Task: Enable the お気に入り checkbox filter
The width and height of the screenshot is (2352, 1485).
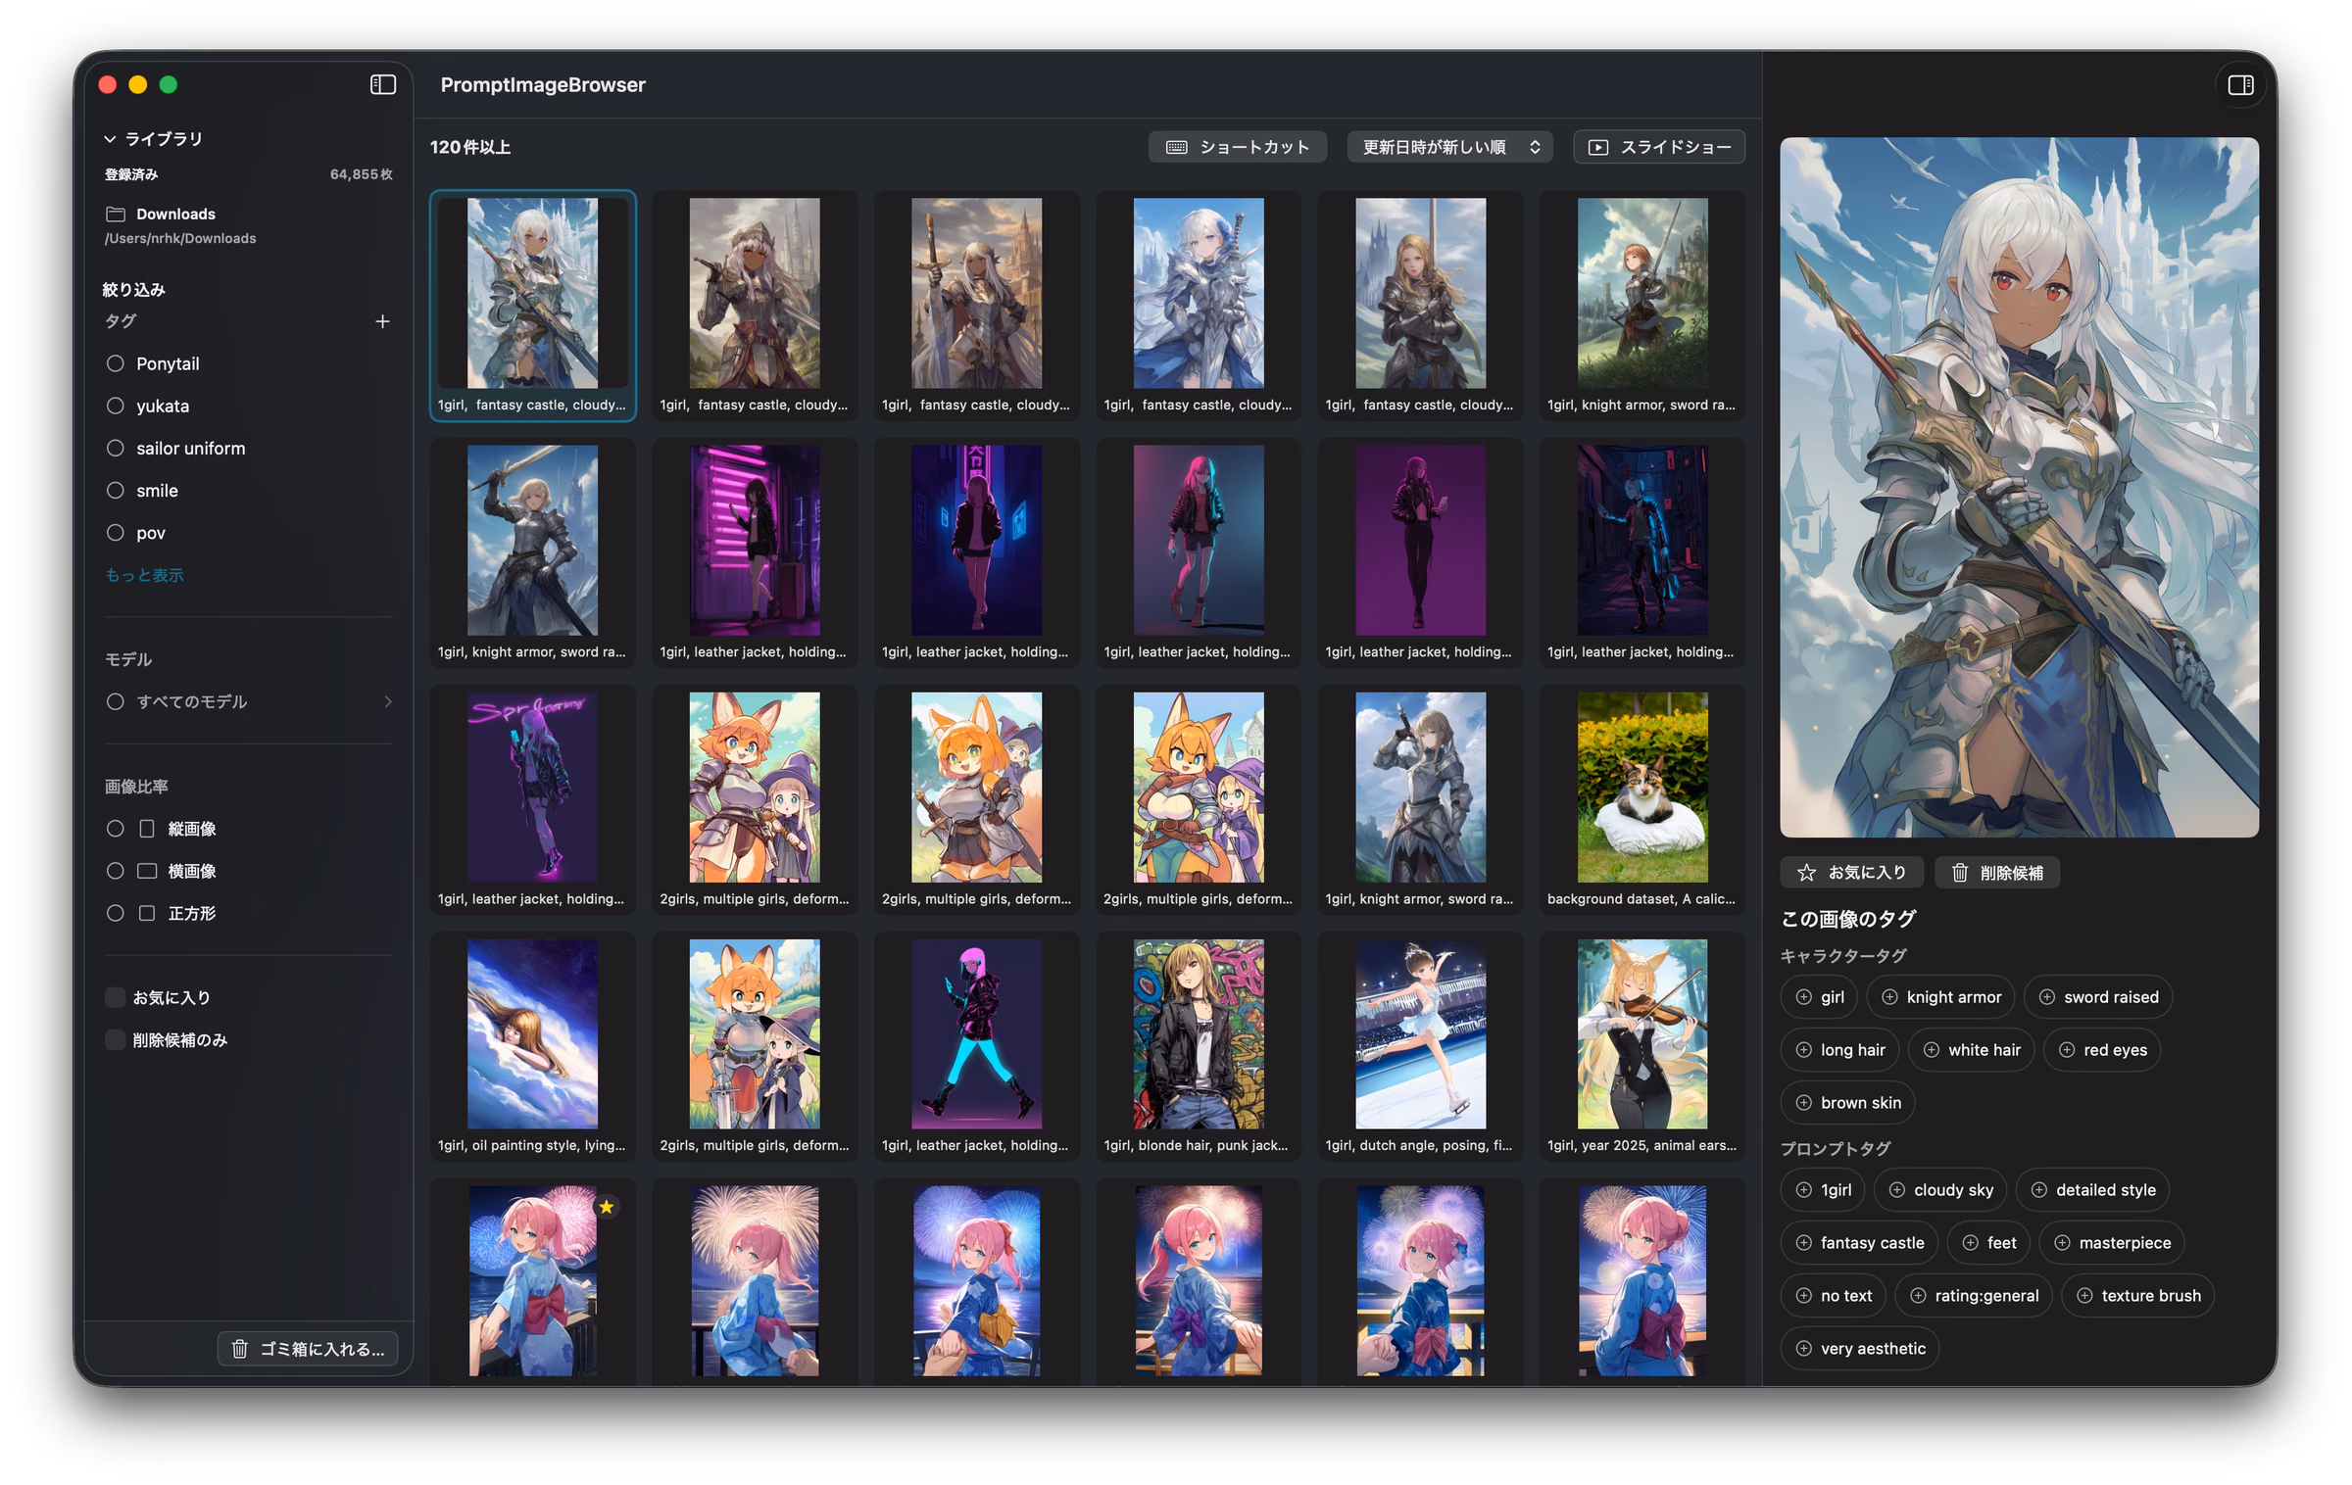Action: pyautogui.click(x=116, y=997)
